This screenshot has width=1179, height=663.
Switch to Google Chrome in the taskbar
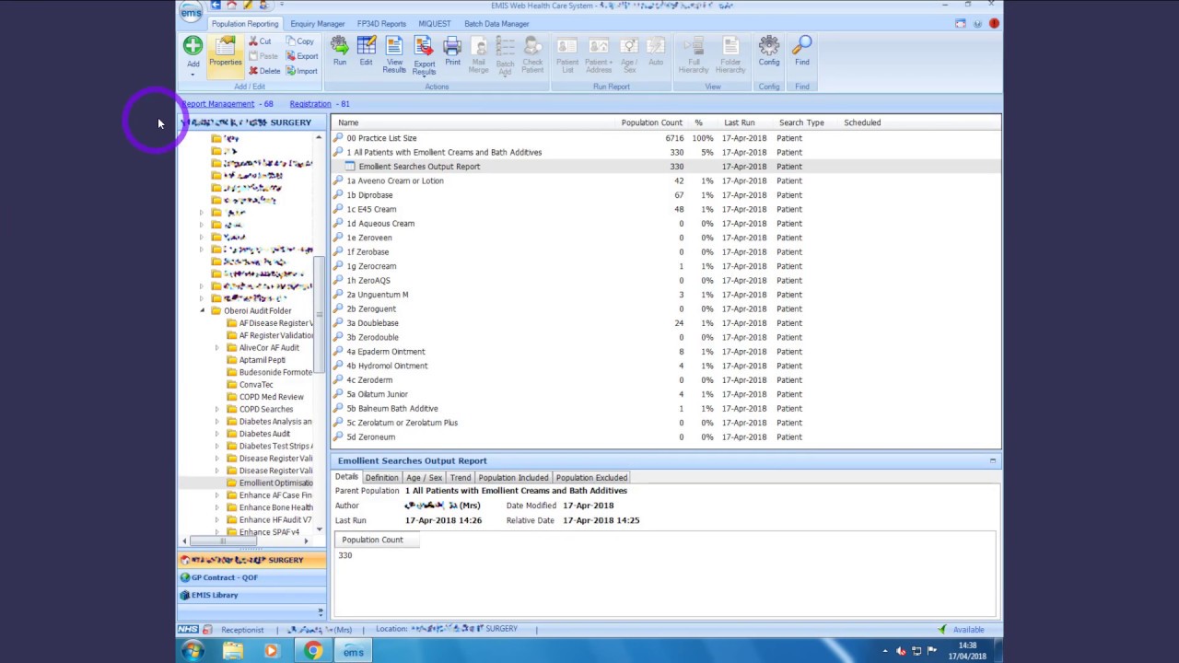pos(313,651)
